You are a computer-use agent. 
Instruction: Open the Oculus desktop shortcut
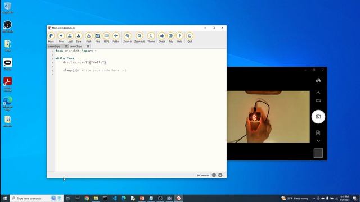pos(7,64)
